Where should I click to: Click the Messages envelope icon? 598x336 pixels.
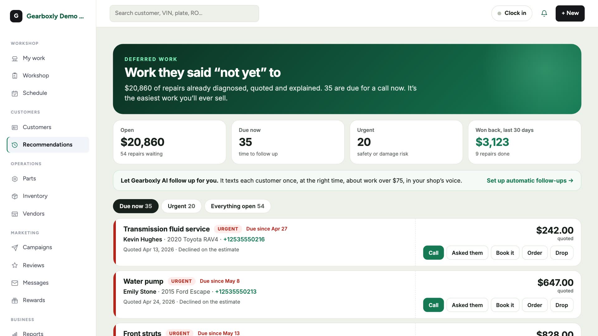(15, 283)
